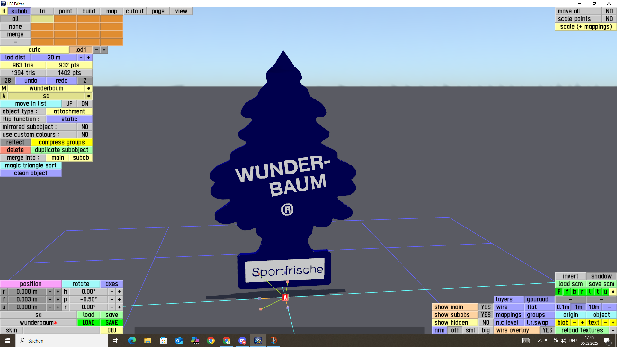Change the object type attachment selector
The image size is (617, 347).
69,111
